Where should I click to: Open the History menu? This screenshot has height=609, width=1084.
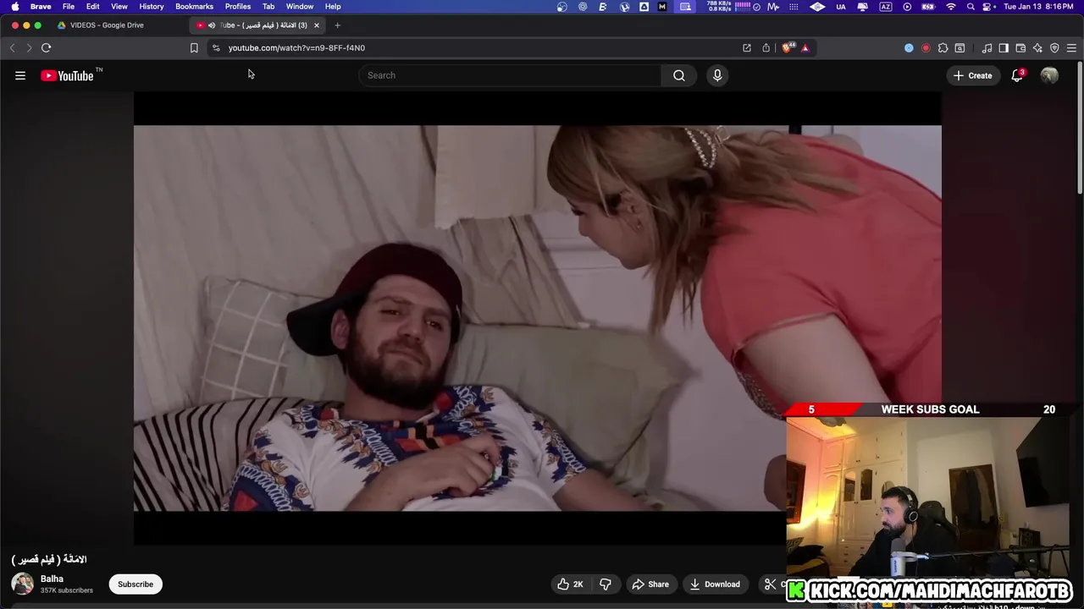point(152,7)
